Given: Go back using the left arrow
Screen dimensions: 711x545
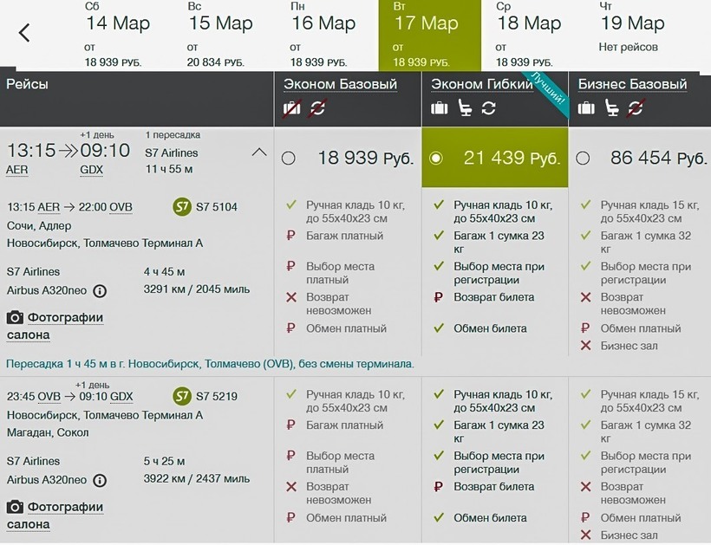Looking at the screenshot, I should click(x=24, y=33).
